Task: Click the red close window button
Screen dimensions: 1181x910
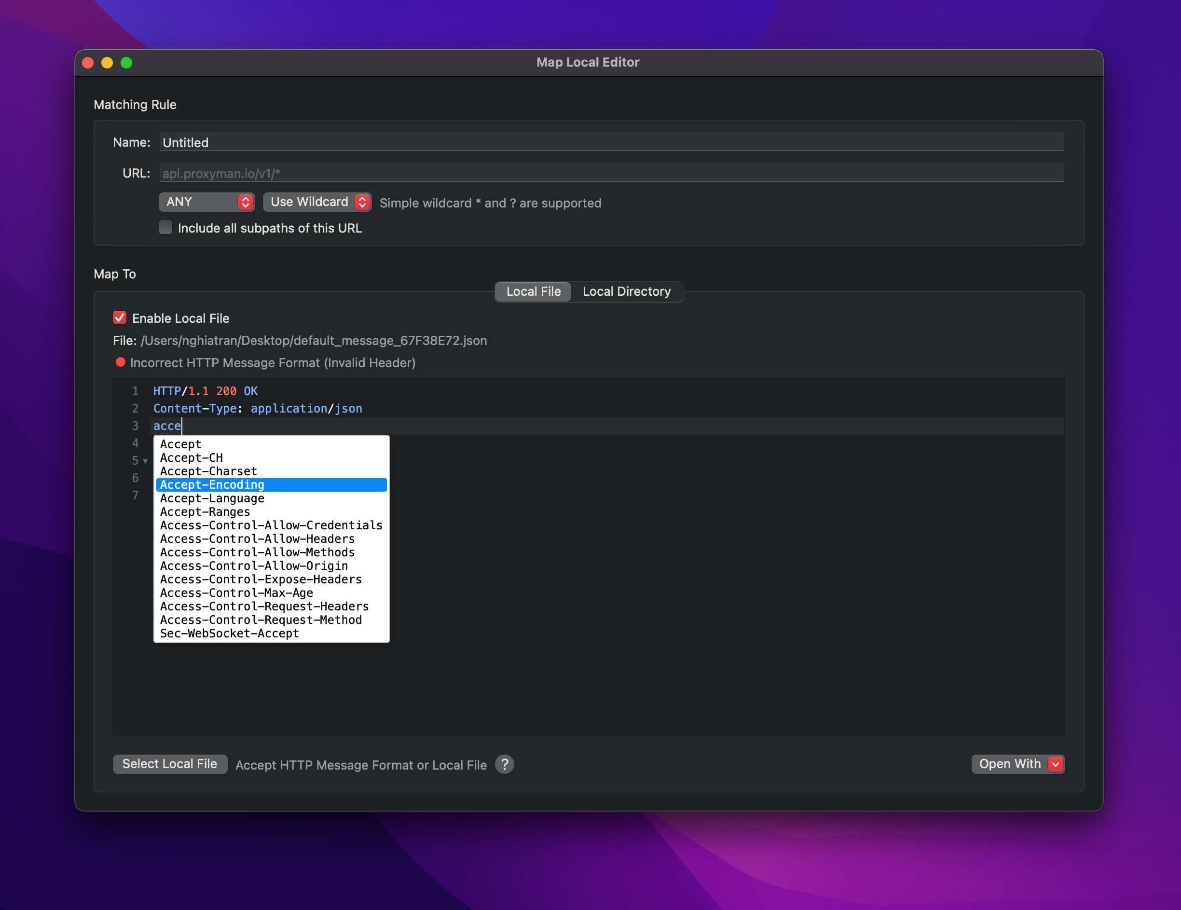Action: click(x=88, y=63)
